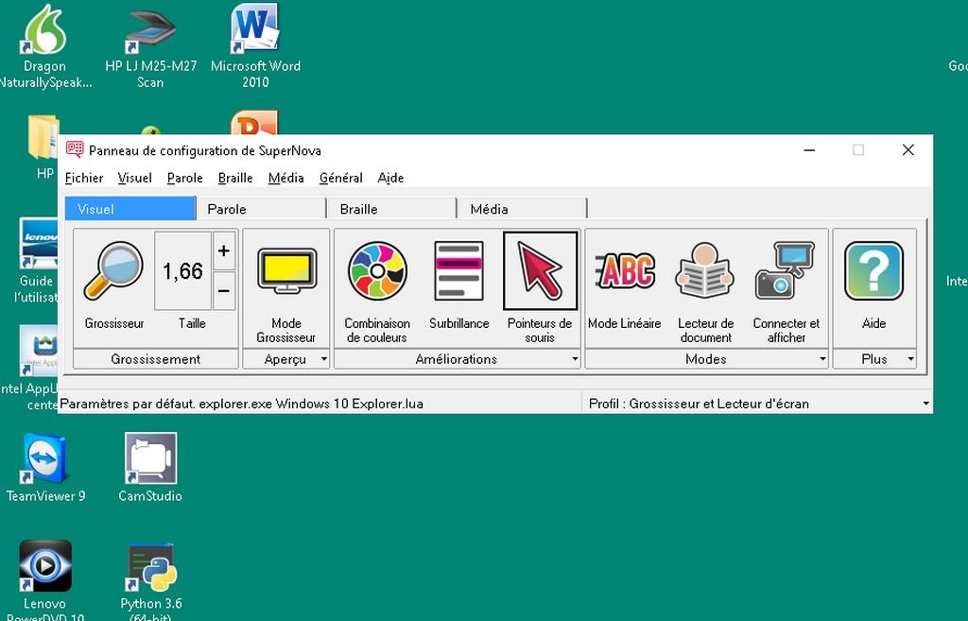This screenshot has height=621, width=968.
Task: Select HP LJ M25-M27 Scan desktop icon
Action: [150, 46]
